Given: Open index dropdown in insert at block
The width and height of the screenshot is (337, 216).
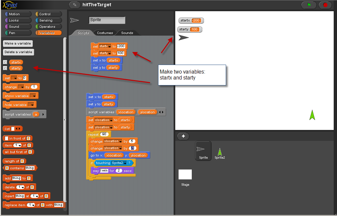Looking at the screenshot, I should [37, 196].
